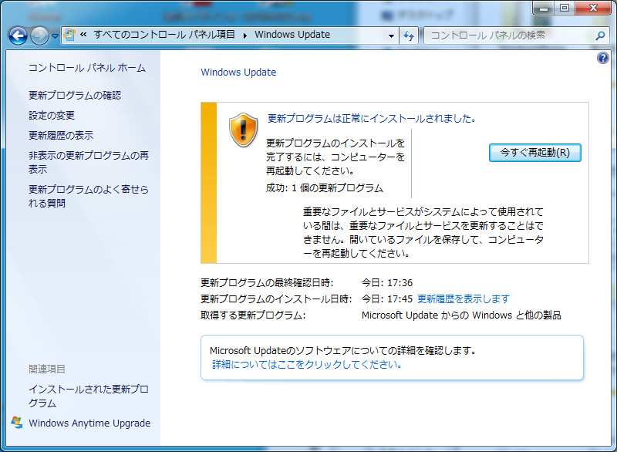Click Microsoft Update からの Windows と他の製品 text
This screenshot has width=617, height=452.
click(461, 315)
